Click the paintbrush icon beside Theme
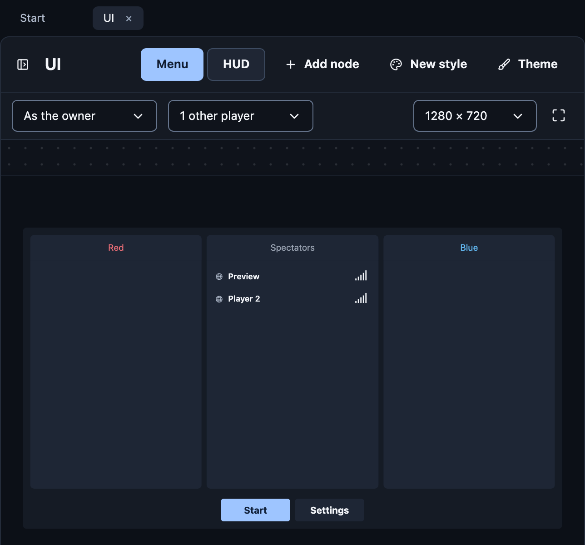 (504, 64)
